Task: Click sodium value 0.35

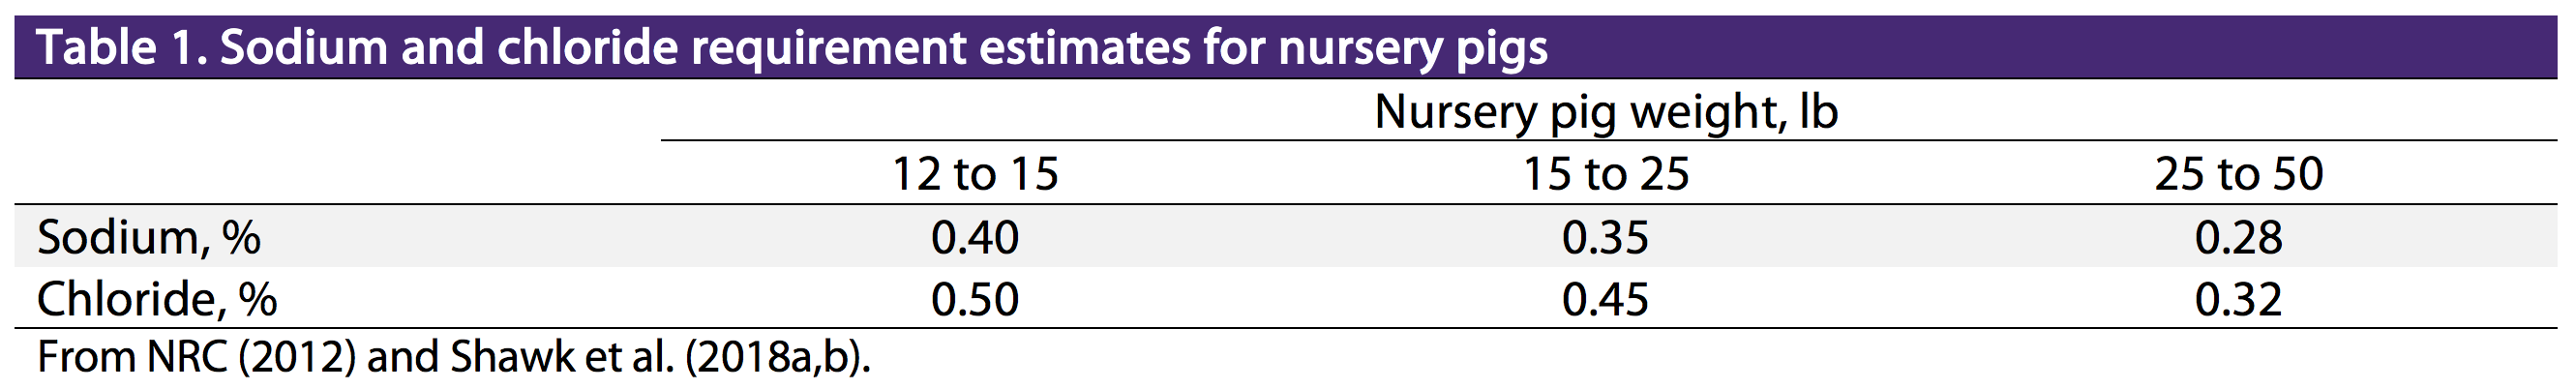Action: 1606,238
